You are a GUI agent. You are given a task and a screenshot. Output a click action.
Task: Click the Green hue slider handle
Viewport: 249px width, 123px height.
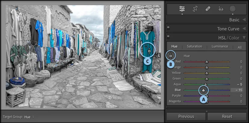[x=207, y=79]
